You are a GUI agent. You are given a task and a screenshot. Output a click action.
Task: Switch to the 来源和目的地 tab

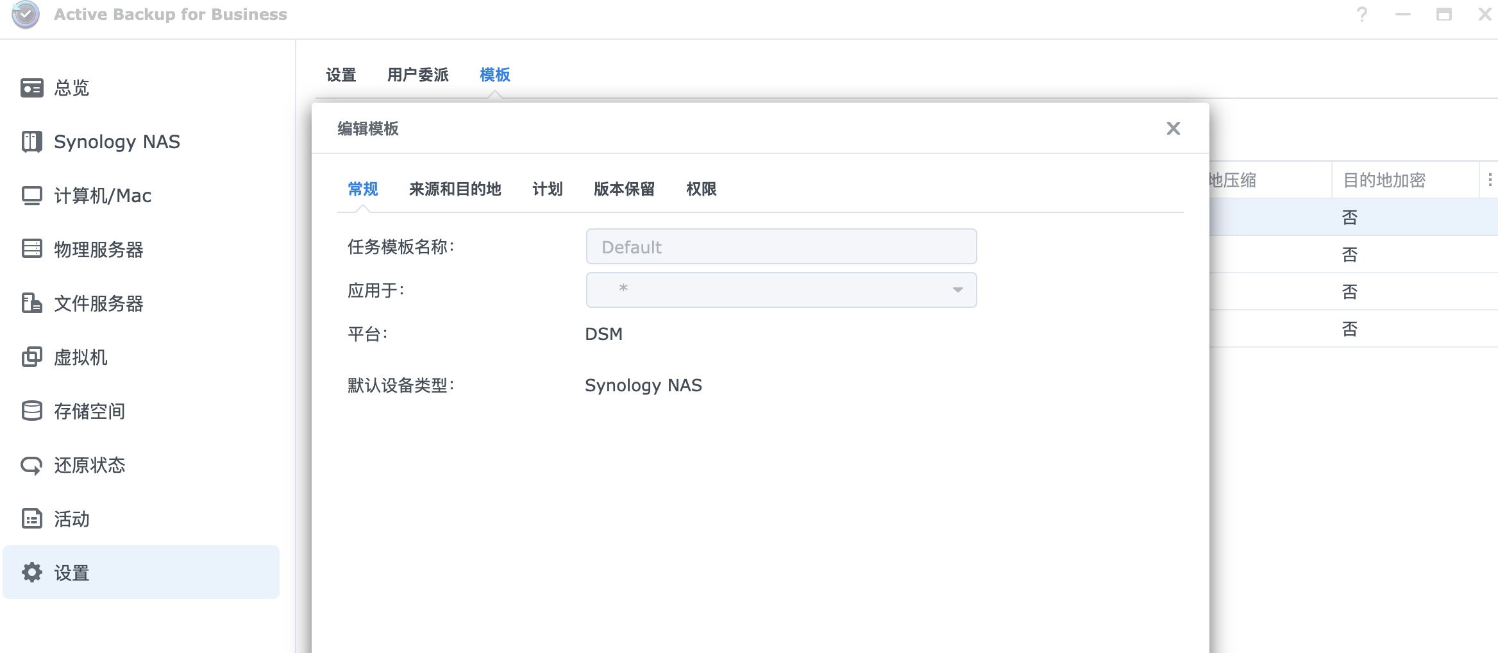[x=455, y=189]
